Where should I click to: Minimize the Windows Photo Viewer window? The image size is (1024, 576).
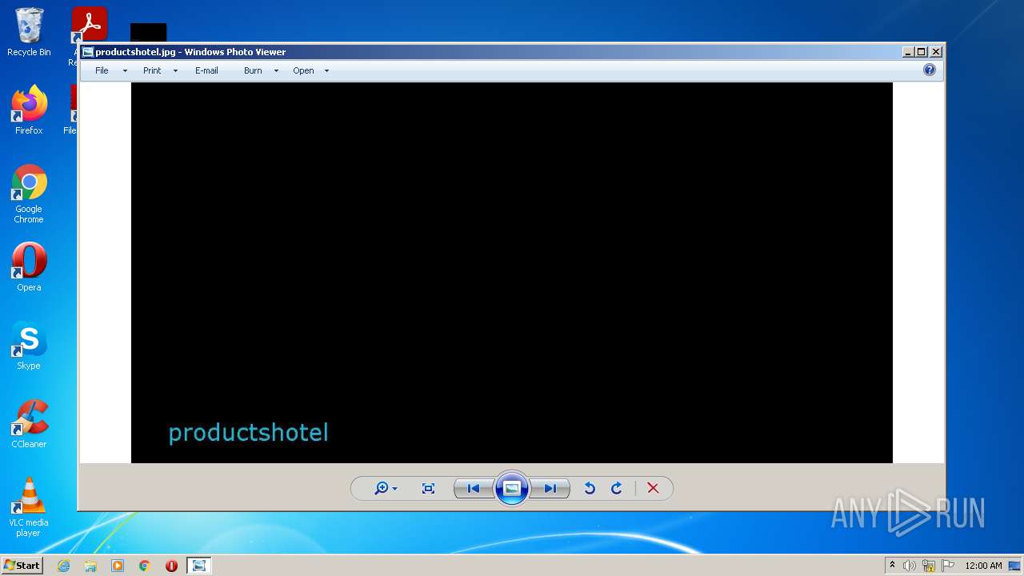[x=908, y=52]
